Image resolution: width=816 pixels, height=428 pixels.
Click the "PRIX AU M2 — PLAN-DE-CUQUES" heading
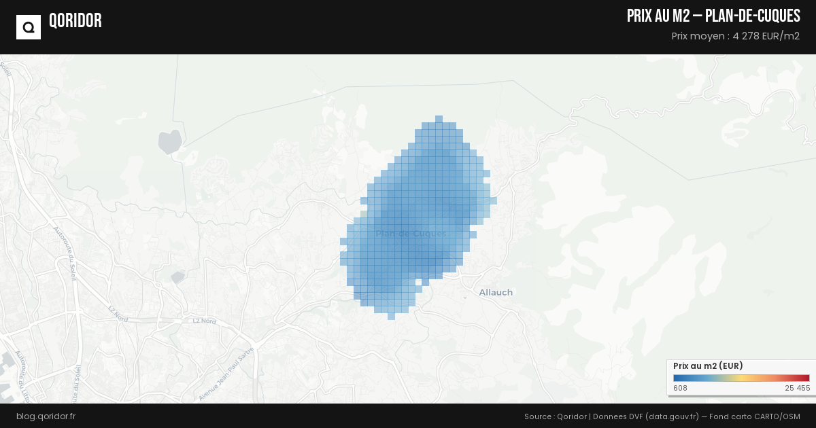(x=713, y=16)
